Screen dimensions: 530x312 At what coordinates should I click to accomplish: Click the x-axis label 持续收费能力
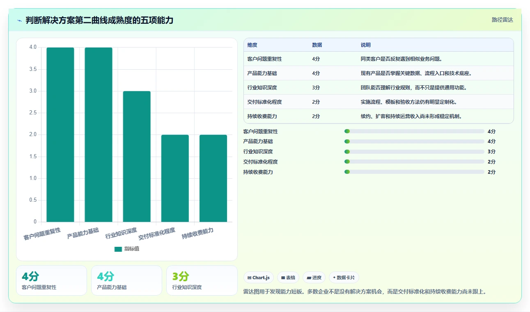[x=197, y=233]
